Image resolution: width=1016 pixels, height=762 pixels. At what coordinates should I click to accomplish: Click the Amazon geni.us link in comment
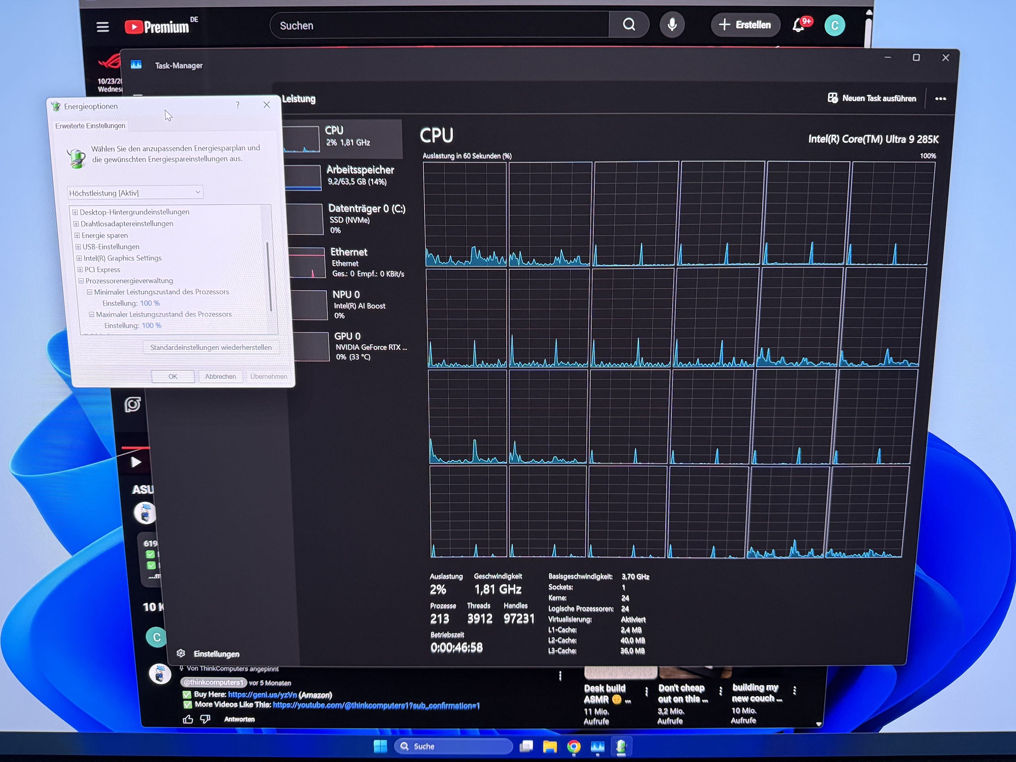click(x=262, y=694)
